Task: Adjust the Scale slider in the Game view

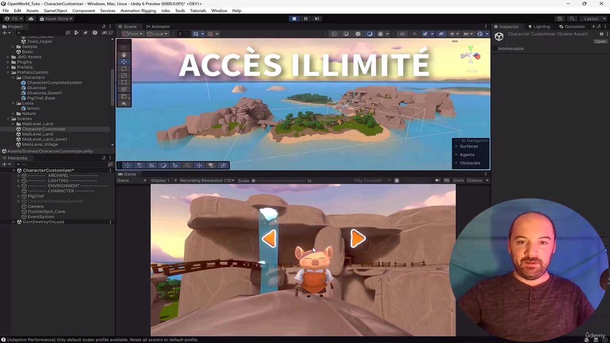Action: (x=254, y=180)
